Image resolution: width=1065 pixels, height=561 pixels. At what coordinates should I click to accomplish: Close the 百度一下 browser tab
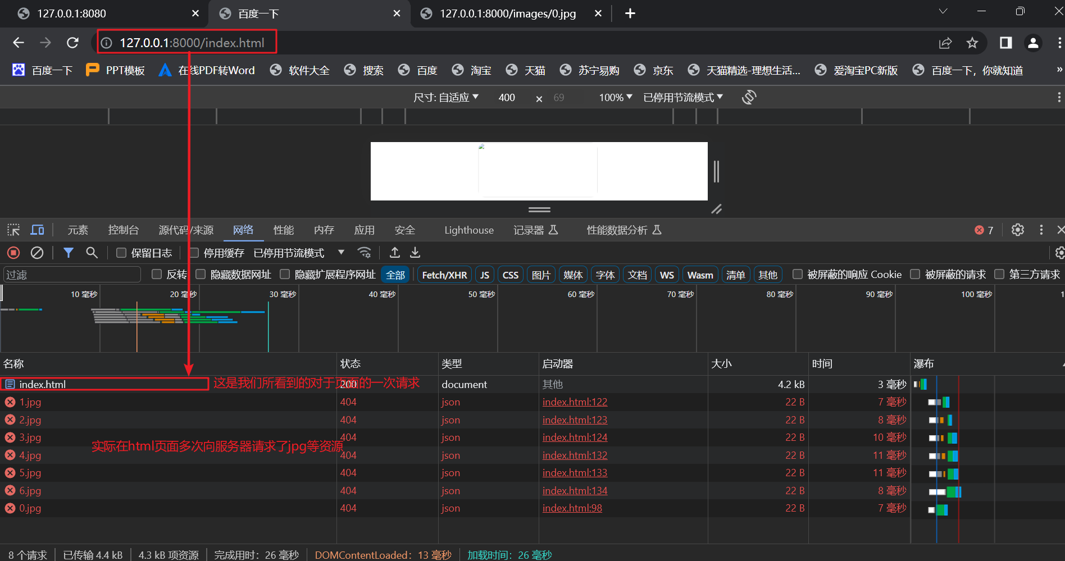pyautogui.click(x=397, y=13)
